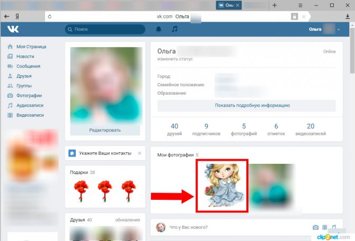Click Ольга name in header

[315, 30]
